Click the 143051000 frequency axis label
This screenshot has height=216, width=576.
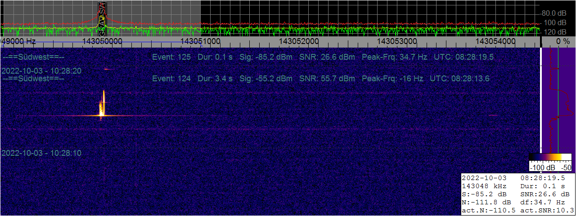click(x=200, y=41)
